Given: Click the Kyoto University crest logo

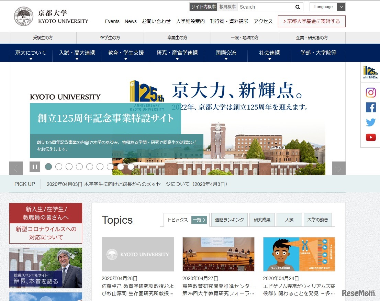Looking at the screenshot, I should 23,16.
